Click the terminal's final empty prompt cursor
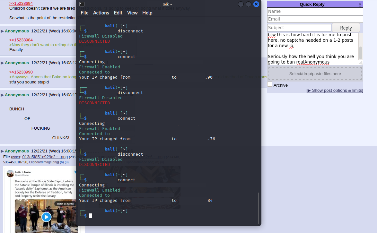Viewport: 377px width, 233px height. pos(91,216)
